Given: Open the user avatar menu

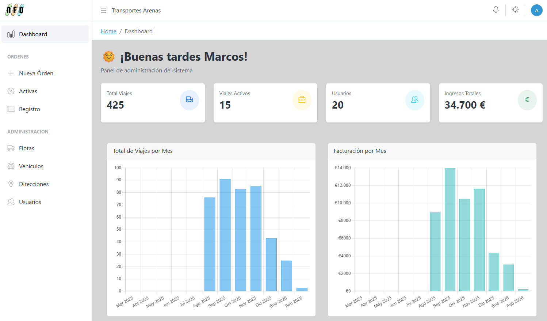Looking at the screenshot, I should point(536,10).
